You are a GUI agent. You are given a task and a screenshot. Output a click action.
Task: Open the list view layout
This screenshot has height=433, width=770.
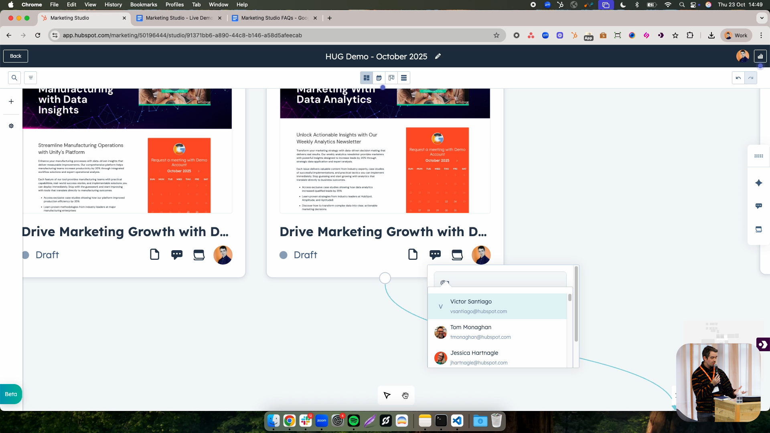(x=404, y=77)
